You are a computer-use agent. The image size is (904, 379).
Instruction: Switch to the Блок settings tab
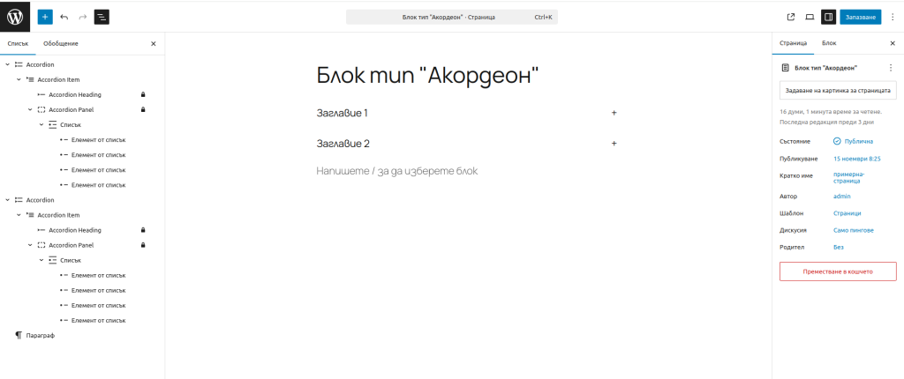829,43
